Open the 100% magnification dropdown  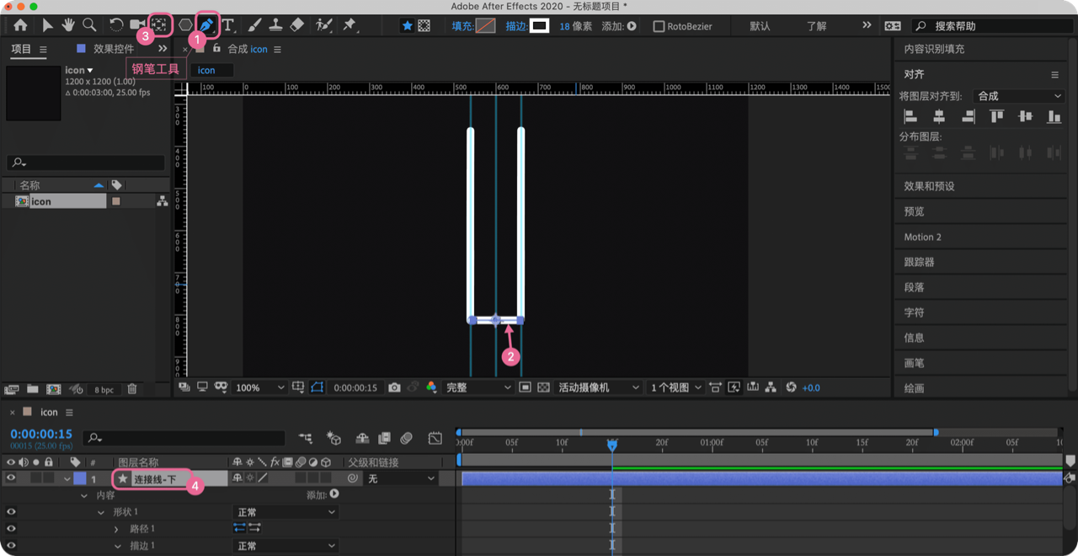tap(260, 388)
